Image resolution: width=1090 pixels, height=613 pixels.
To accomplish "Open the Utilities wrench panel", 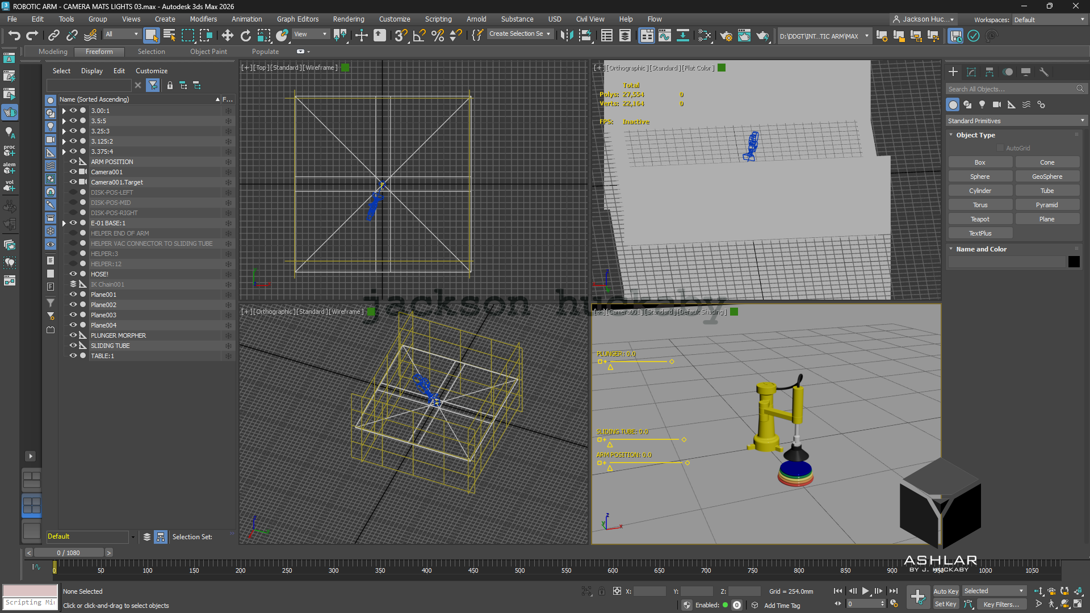I will coord(1043,72).
